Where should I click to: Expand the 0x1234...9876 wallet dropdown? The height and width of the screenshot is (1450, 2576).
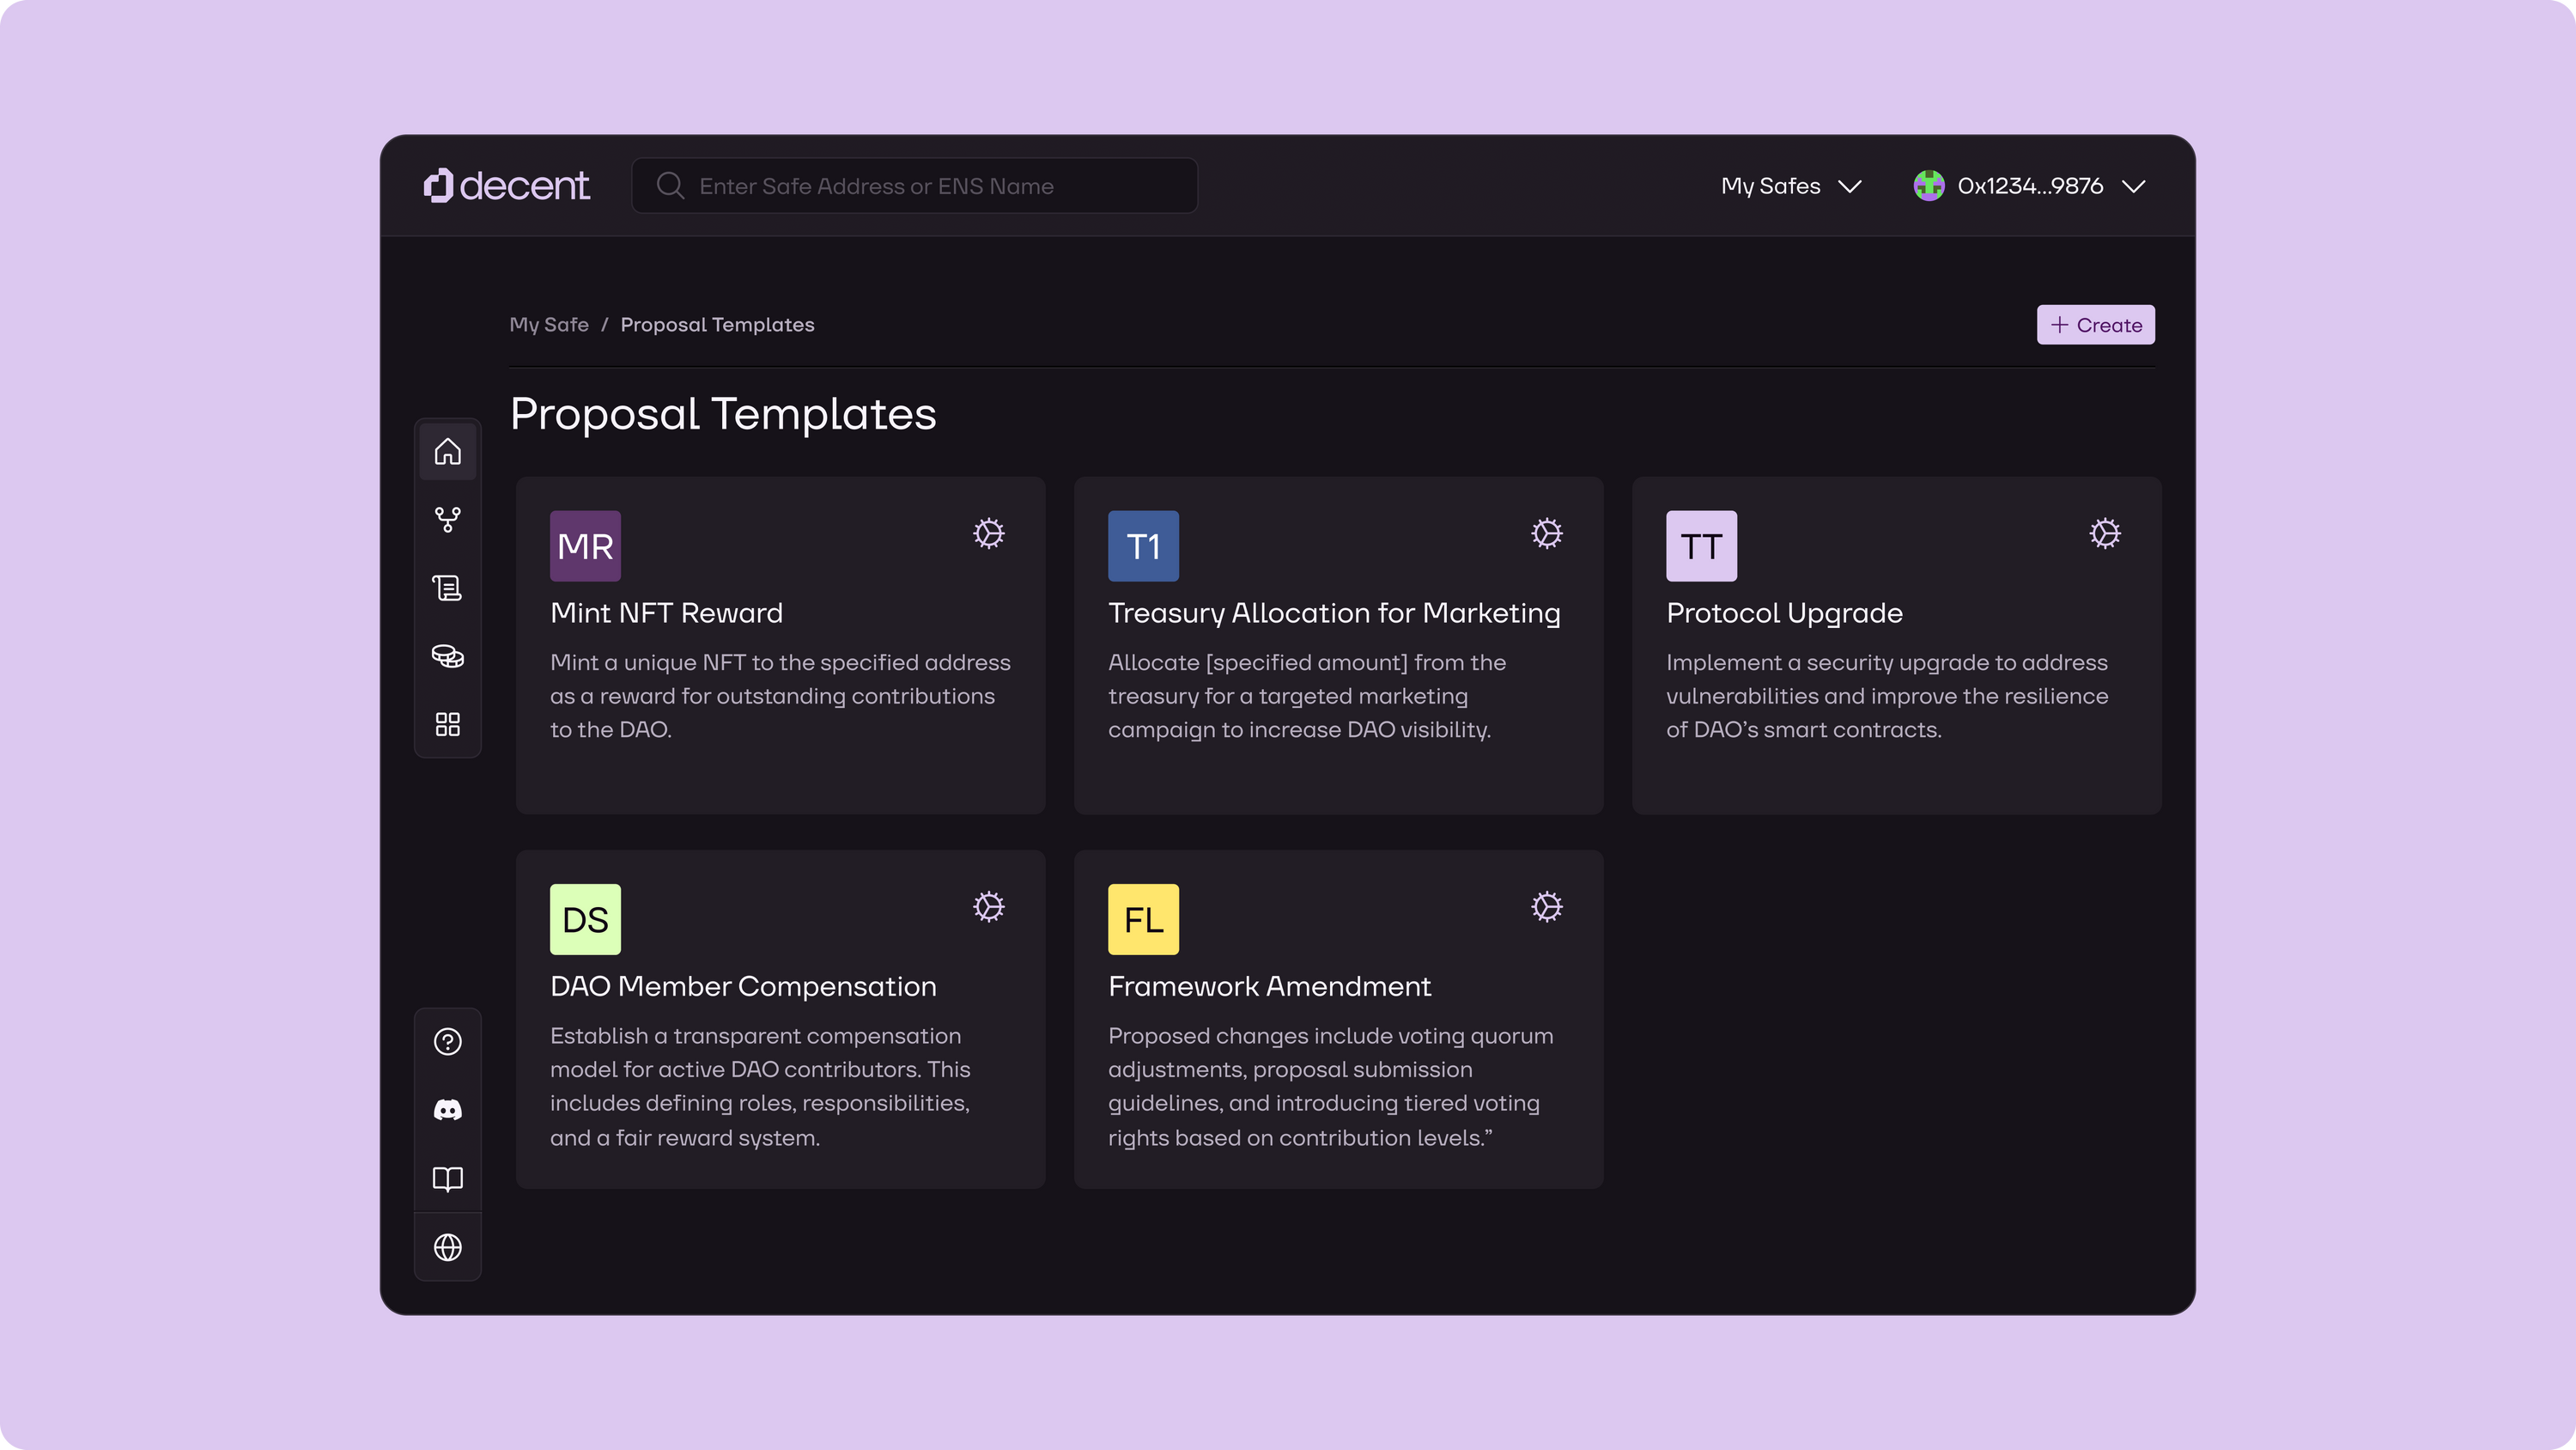point(2029,186)
